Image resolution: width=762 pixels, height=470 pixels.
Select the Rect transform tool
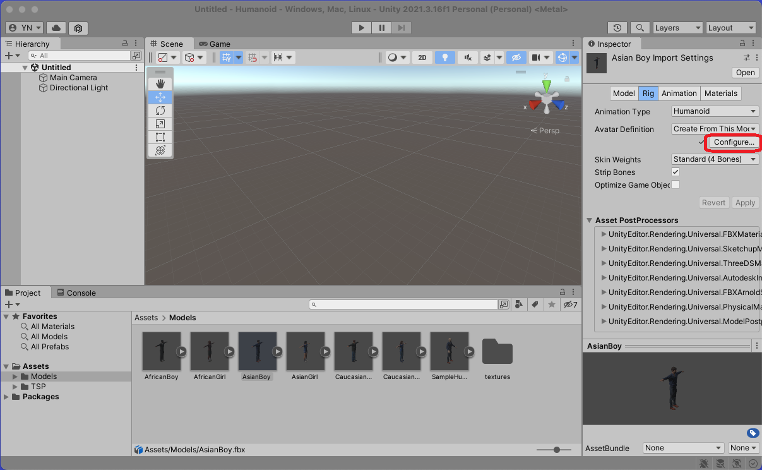pos(160,137)
